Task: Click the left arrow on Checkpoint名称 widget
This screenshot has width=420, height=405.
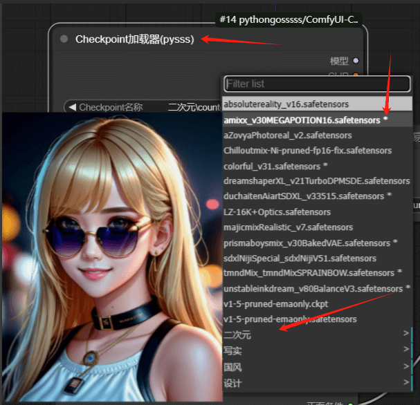Action: point(72,107)
